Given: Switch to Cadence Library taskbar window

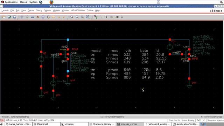Looking at the screenshot, I should (102, 124).
